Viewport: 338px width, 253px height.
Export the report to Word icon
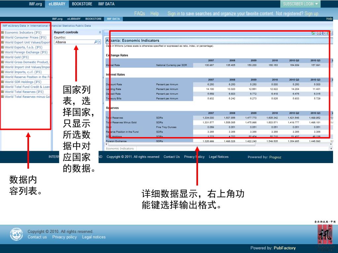(324, 33)
